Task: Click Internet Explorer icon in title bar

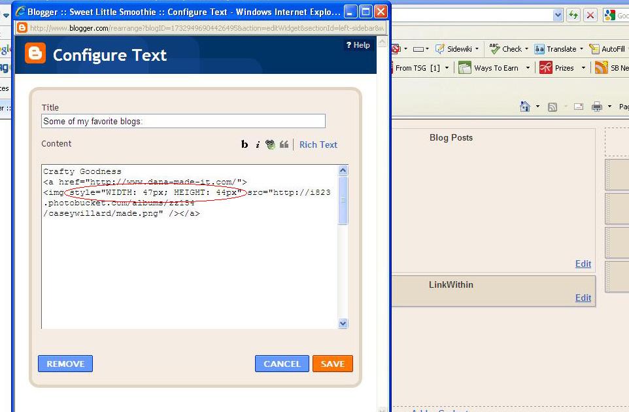Action: 20,12
